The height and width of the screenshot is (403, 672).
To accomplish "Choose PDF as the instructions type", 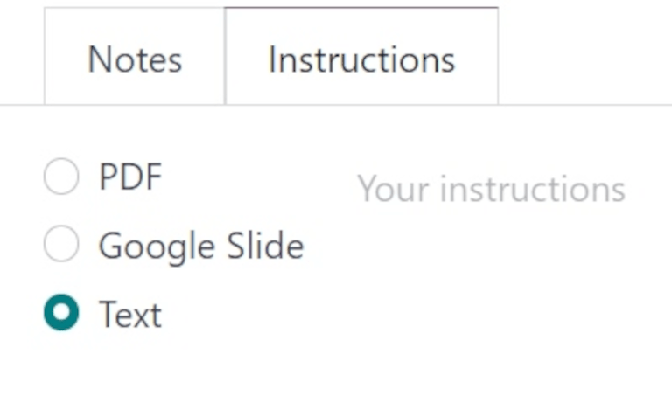I will 61,177.
